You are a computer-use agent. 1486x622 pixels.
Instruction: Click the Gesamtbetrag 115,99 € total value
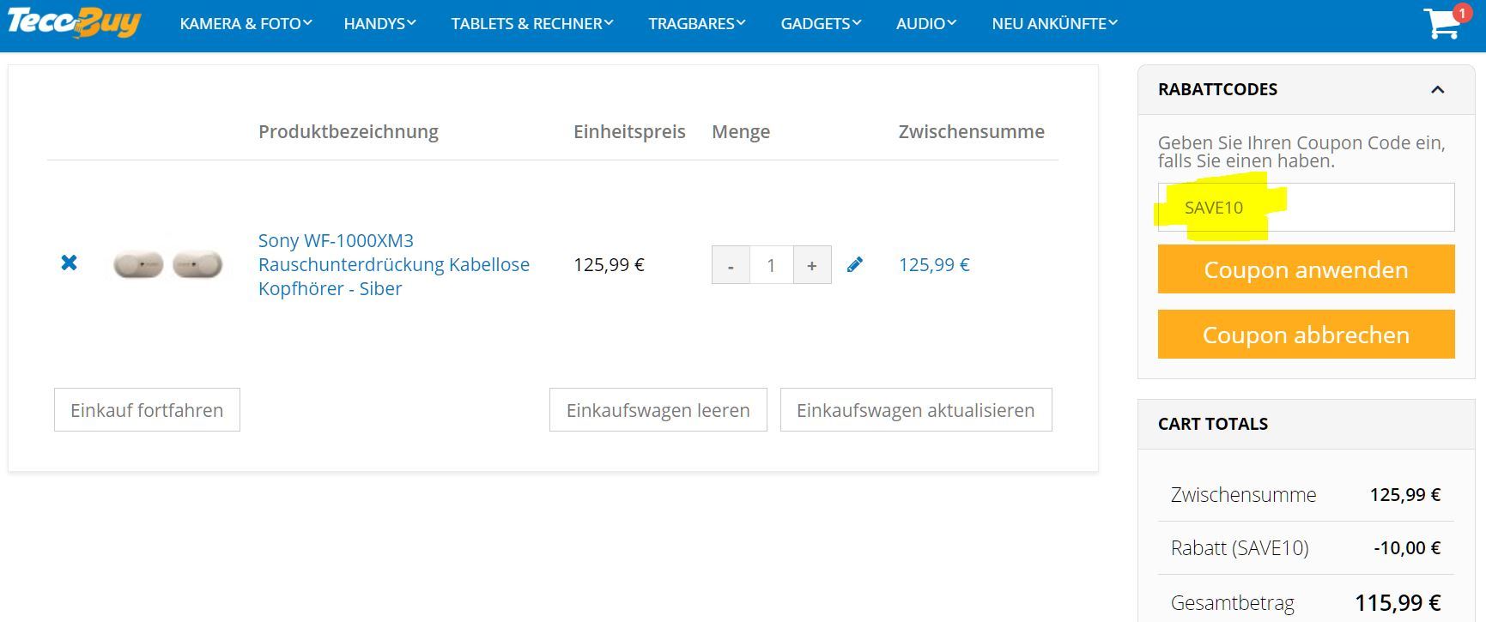click(x=1398, y=602)
